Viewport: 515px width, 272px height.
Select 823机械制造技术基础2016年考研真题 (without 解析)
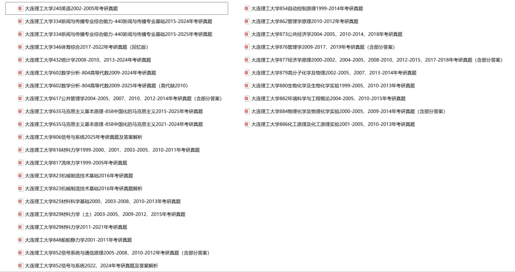coord(79,175)
